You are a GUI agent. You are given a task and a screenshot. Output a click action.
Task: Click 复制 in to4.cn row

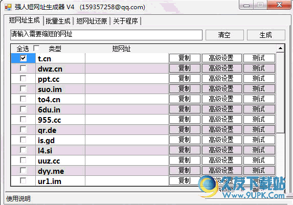[185, 99]
